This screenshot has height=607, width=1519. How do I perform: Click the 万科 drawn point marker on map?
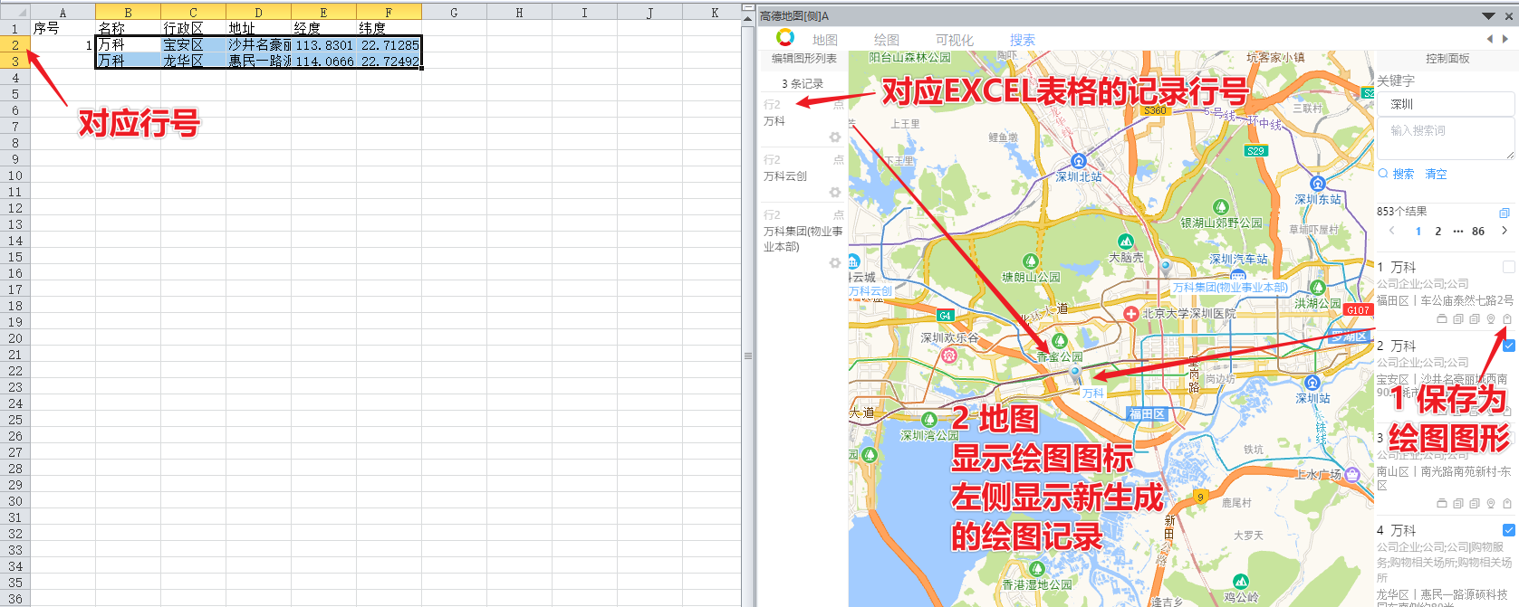pos(1075,374)
